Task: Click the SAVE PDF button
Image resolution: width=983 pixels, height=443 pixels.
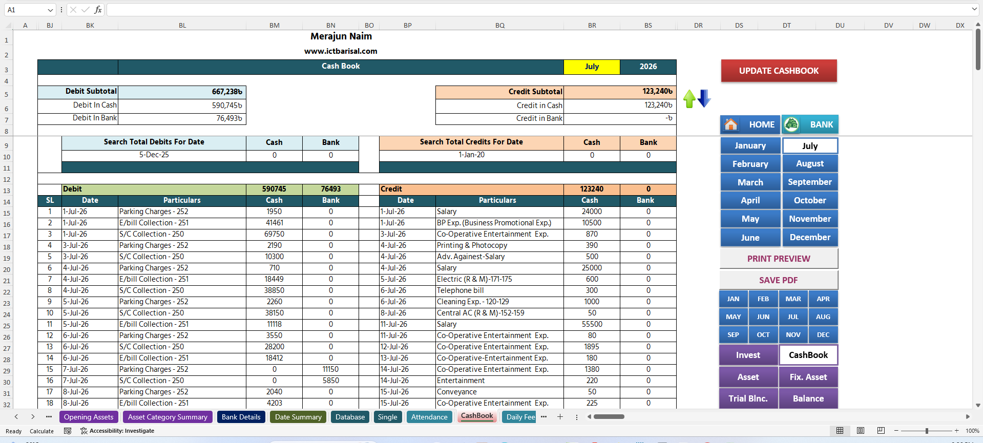Action: [x=779, y=280]
